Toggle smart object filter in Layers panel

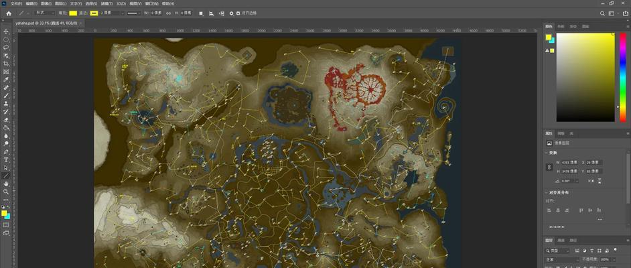click(x=608, y=251)
